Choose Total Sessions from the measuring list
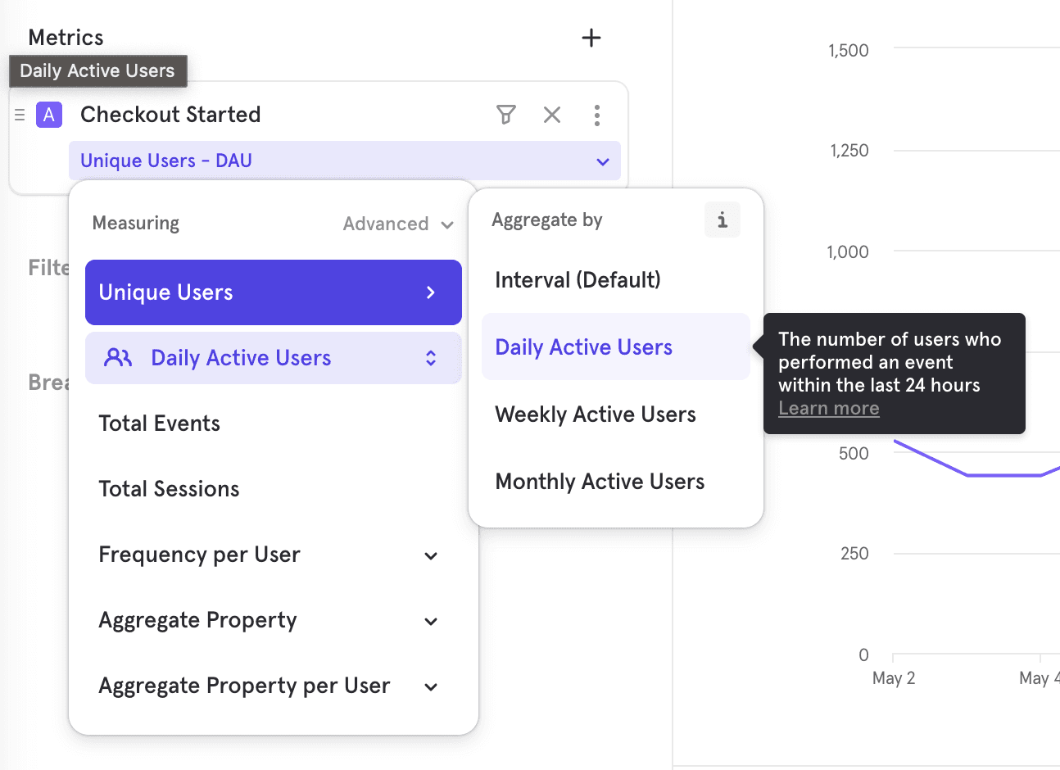The width and height of the screenshot is (1060, 770). pyautogui.click(x=169, y=489)
